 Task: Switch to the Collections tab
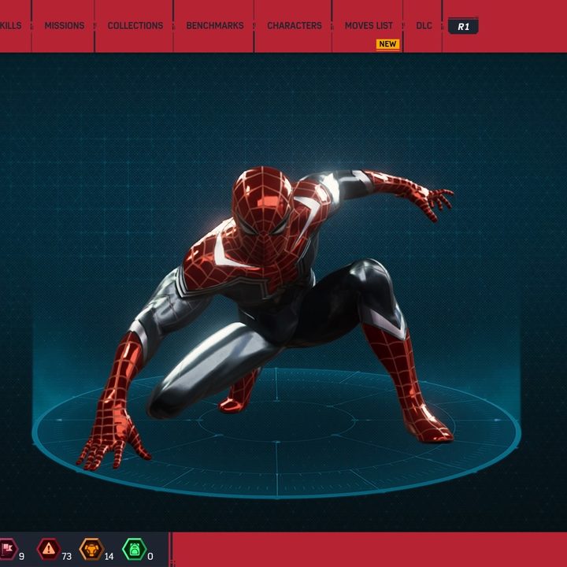[x=135, y=26]
